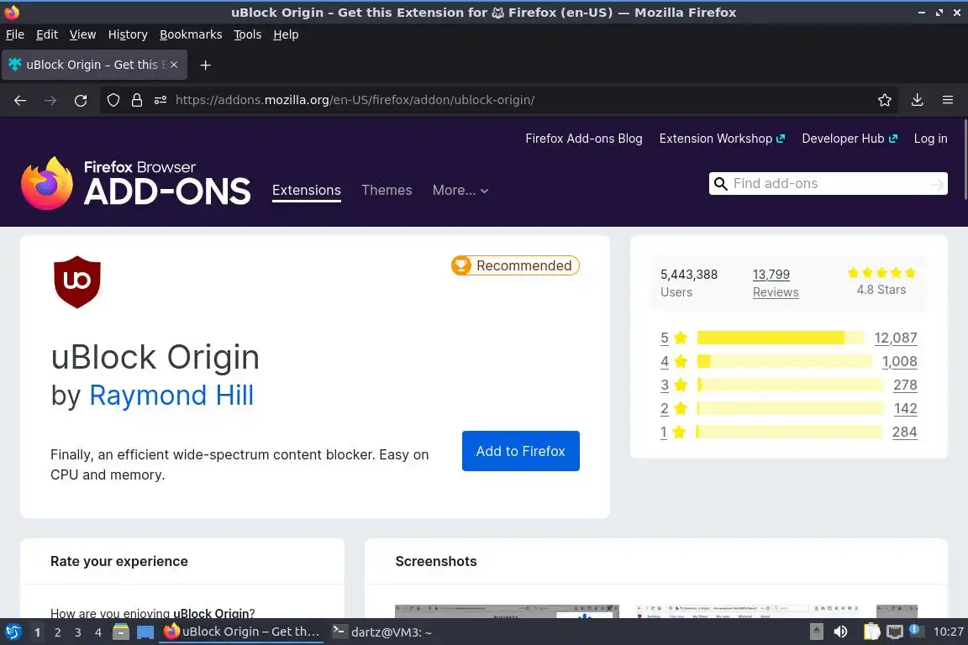Image resolution: width=968 pixels, height=645 pixels.
Task: Open the file manager in taskbar
Action: click(x=121, y=632)
